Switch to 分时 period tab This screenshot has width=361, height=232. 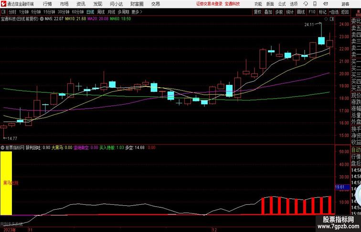[12, 12]
